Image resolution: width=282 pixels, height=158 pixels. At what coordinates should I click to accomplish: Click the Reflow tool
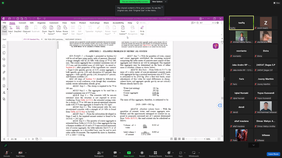[59, 29]
